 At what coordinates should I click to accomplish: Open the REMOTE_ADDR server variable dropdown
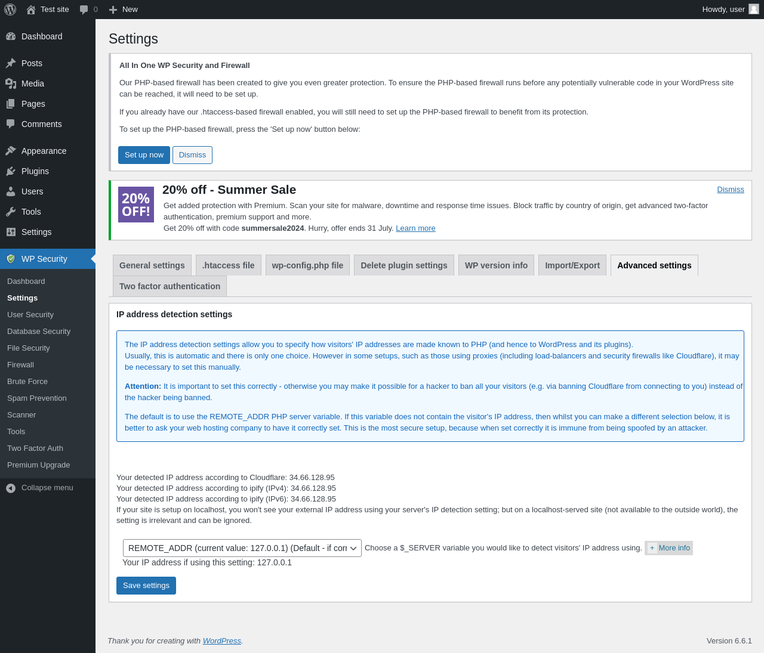(242, 548)
